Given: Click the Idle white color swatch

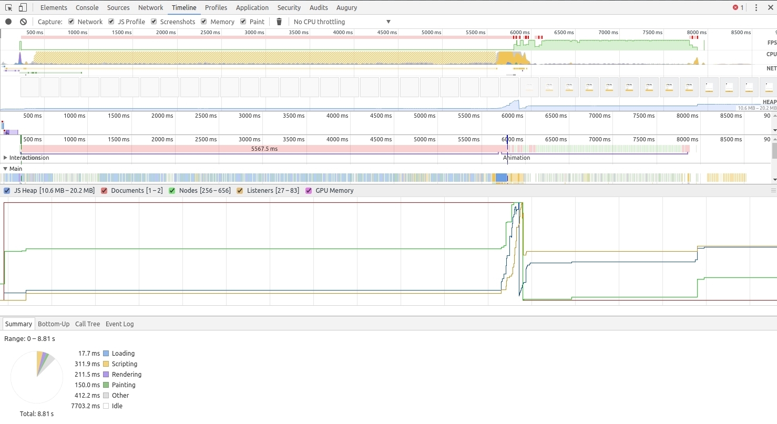Looking at the screenshot, I should coord(106,406).
